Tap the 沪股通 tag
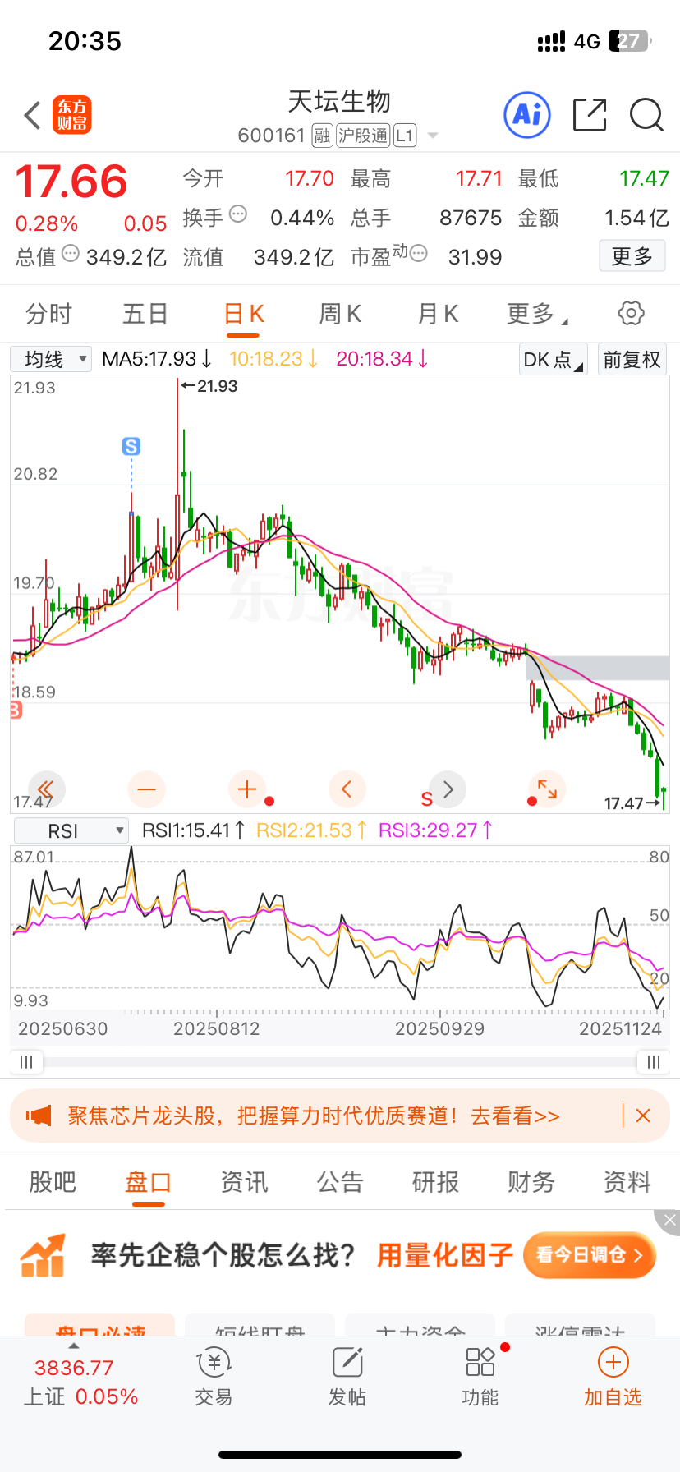680x1472 pixels. [x=363, y=136]
